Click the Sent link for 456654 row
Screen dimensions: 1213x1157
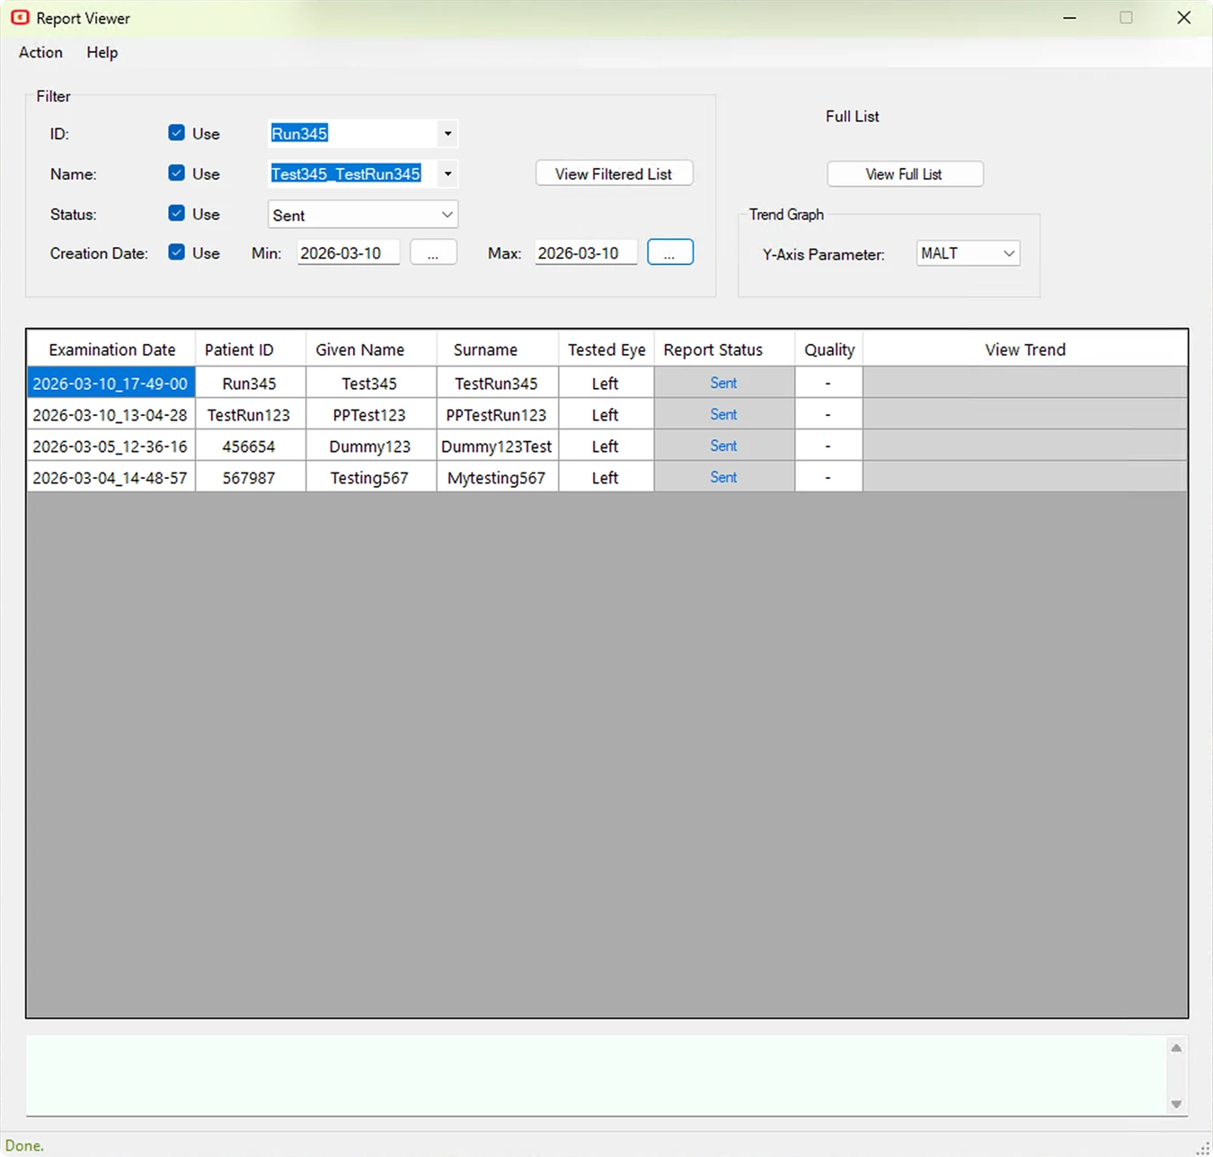tap(723, 446)
